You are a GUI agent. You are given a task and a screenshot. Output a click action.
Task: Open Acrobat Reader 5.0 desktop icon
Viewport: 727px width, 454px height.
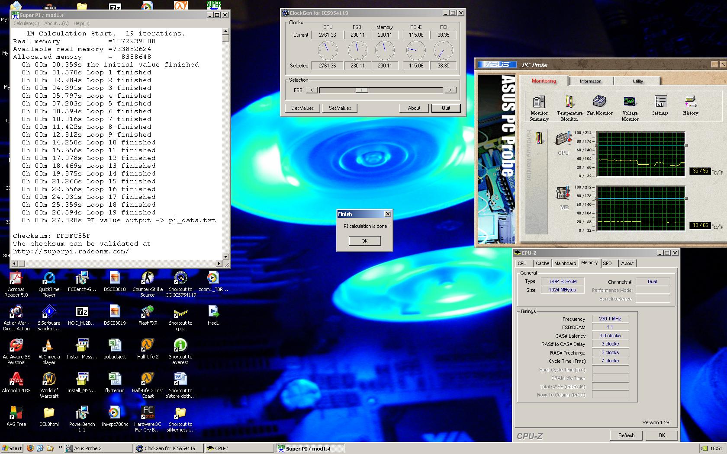pos(16,284)
